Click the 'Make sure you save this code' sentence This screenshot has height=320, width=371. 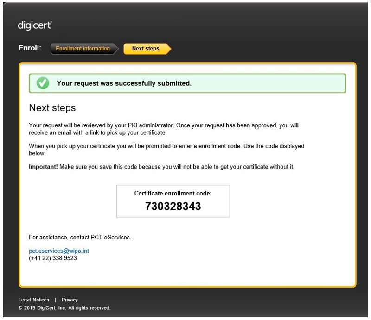pos(176,167)
